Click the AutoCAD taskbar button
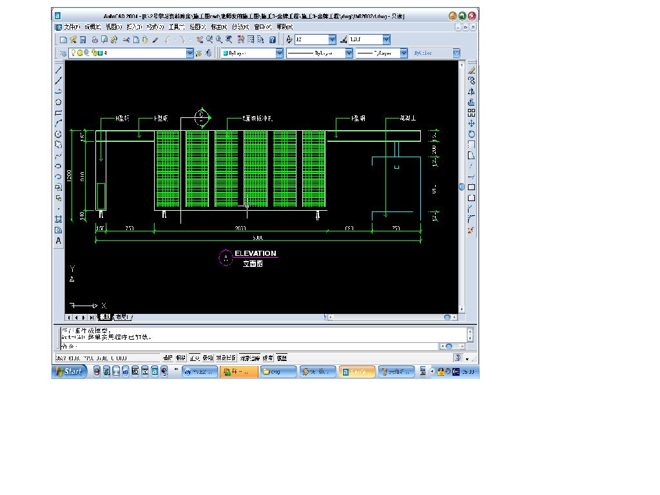Viewport: 660px width, 495px height. (357, 372)
